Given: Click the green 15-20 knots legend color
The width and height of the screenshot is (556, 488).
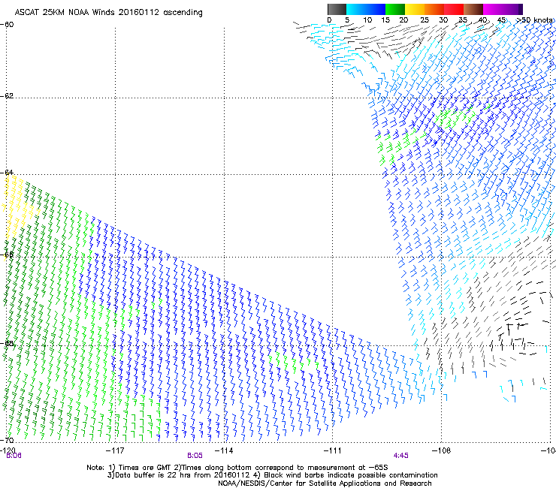Looking at the screenshot, I should coord(395,9).
